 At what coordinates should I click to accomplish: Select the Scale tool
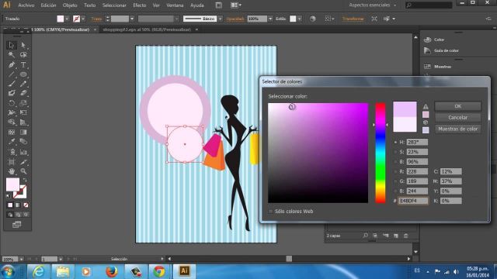23,103
